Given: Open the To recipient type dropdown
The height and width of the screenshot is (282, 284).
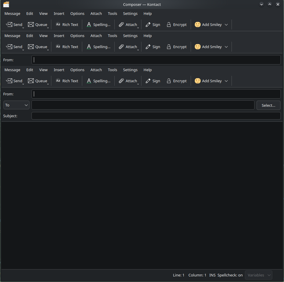Looking at the screenshot, I should click(x=16, y=105).
